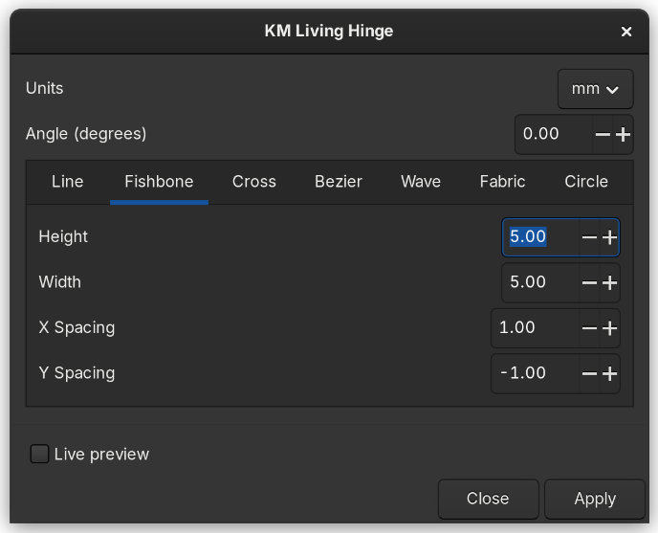Click the Close button
The image size is (658, 533).
click(x=488, y=499)
